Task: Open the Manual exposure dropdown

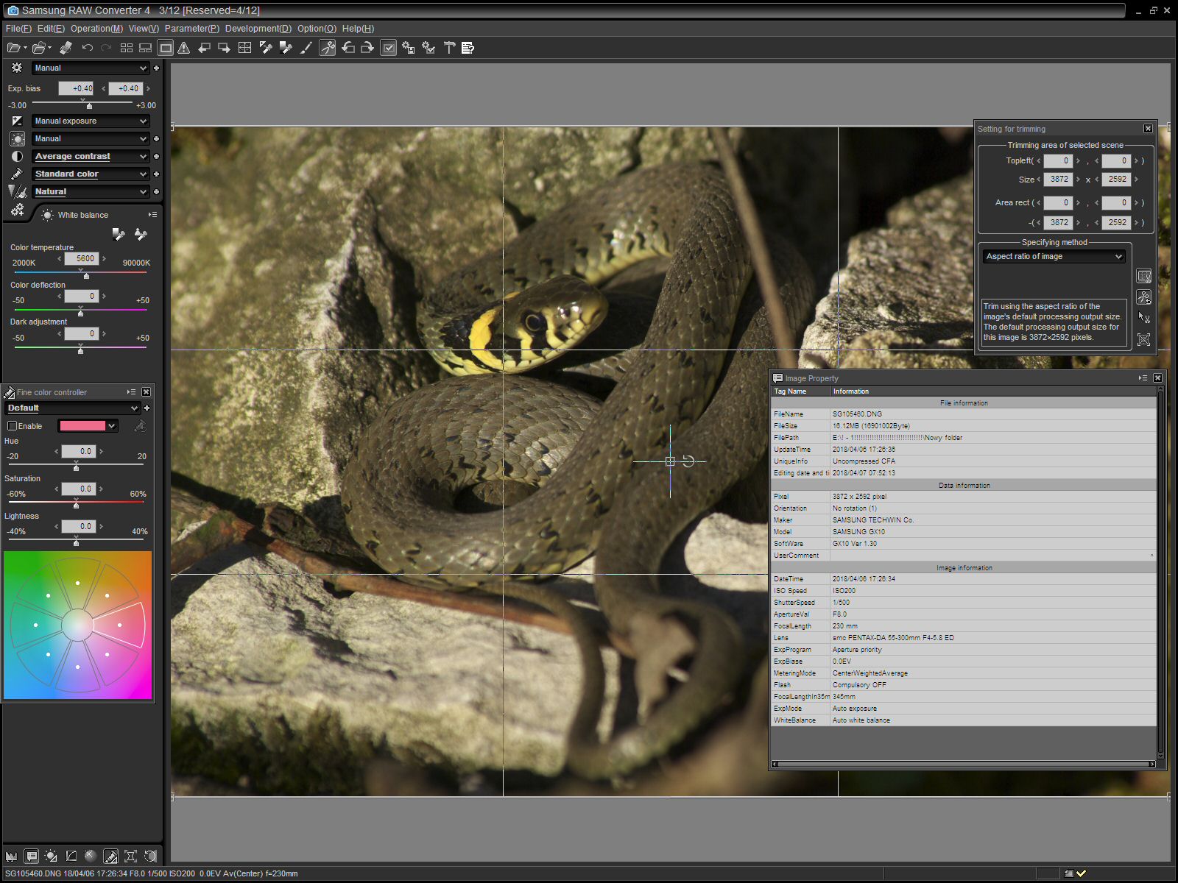Action: click(x=91, y=121)
